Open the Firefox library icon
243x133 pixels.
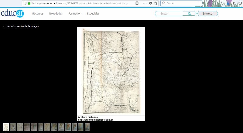[x=234, y=3]
